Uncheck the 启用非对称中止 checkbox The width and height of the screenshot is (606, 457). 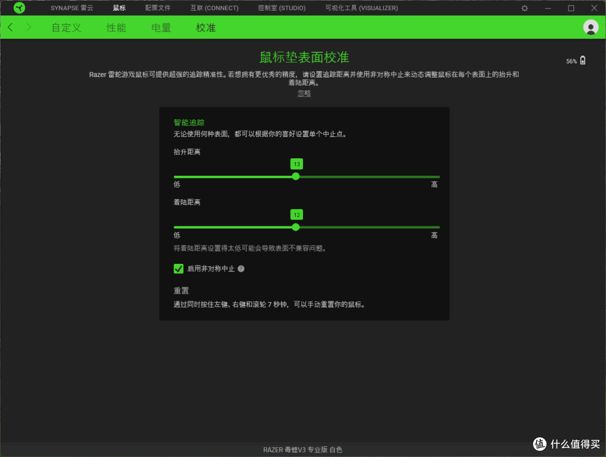tap(178, 268)
